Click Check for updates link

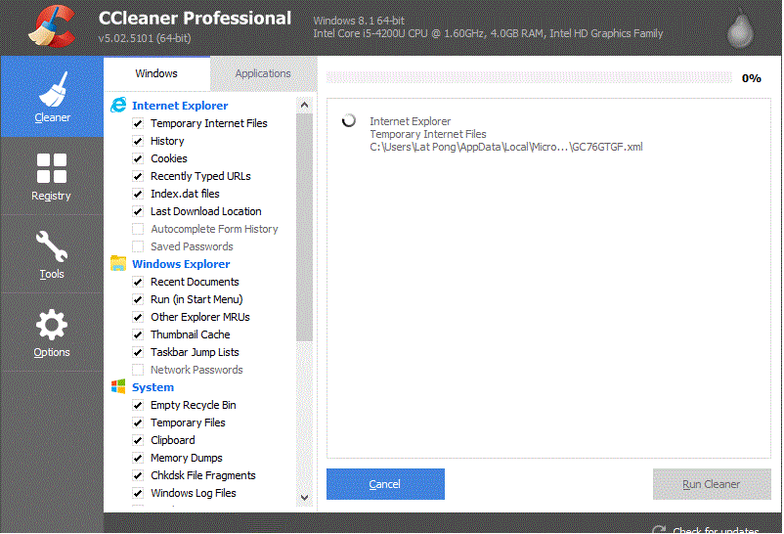(716, 530)
